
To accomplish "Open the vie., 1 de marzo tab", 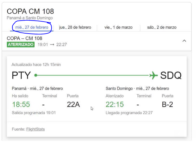I will tap(118, 27).
